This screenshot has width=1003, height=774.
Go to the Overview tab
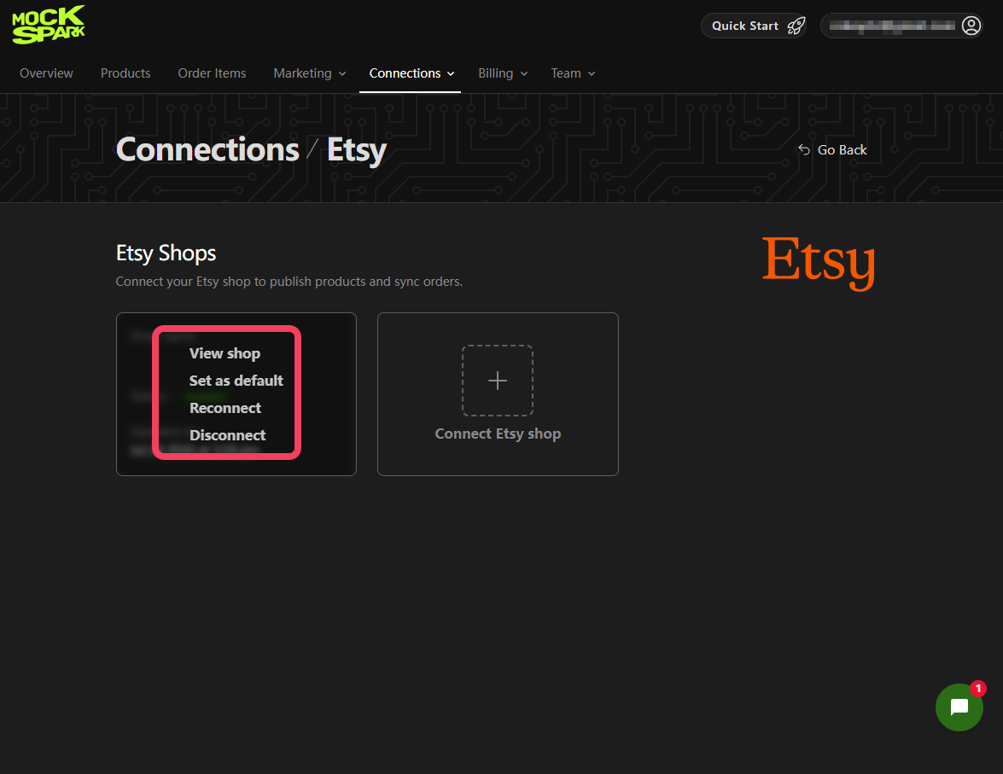pos(46,73)
